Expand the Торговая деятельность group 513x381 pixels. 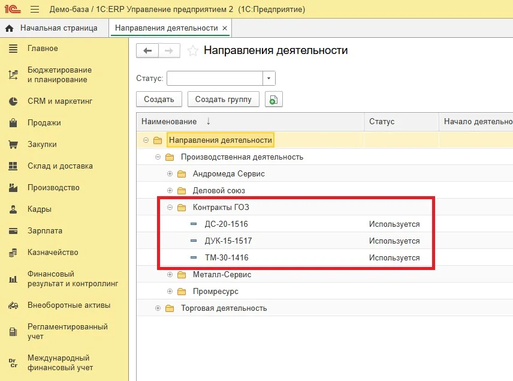[158, 308]
